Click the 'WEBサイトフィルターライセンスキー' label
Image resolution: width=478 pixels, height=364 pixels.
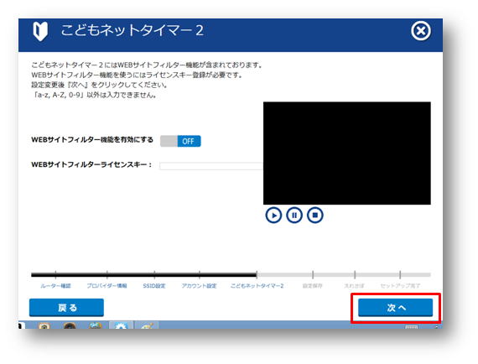pyautogui.click(x=91, y=164)
